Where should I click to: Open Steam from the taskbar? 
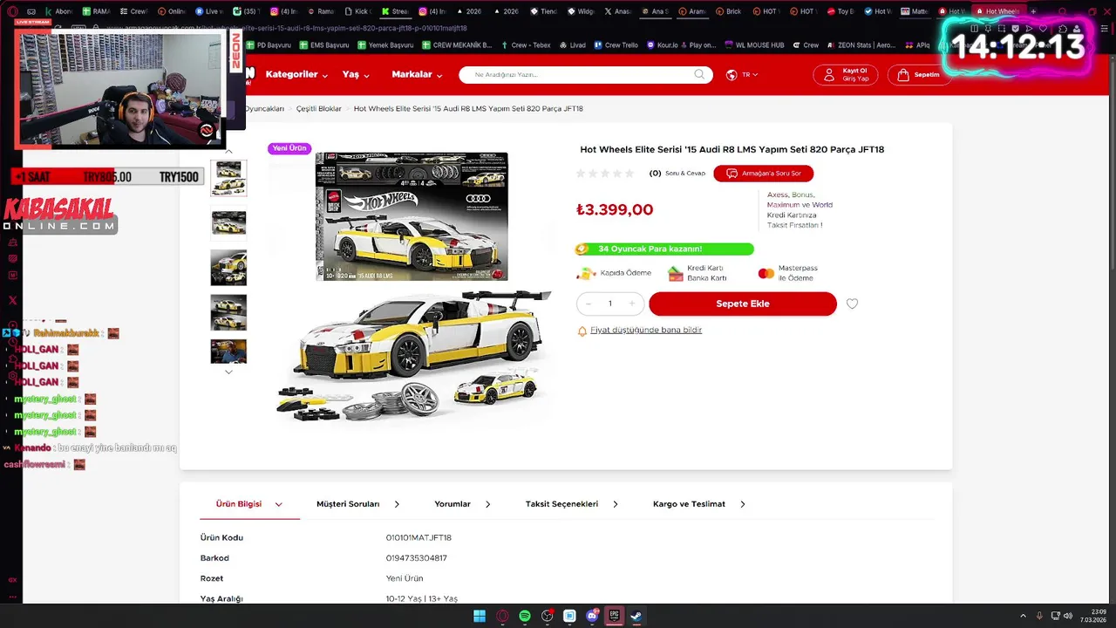[x=636, y=616]
